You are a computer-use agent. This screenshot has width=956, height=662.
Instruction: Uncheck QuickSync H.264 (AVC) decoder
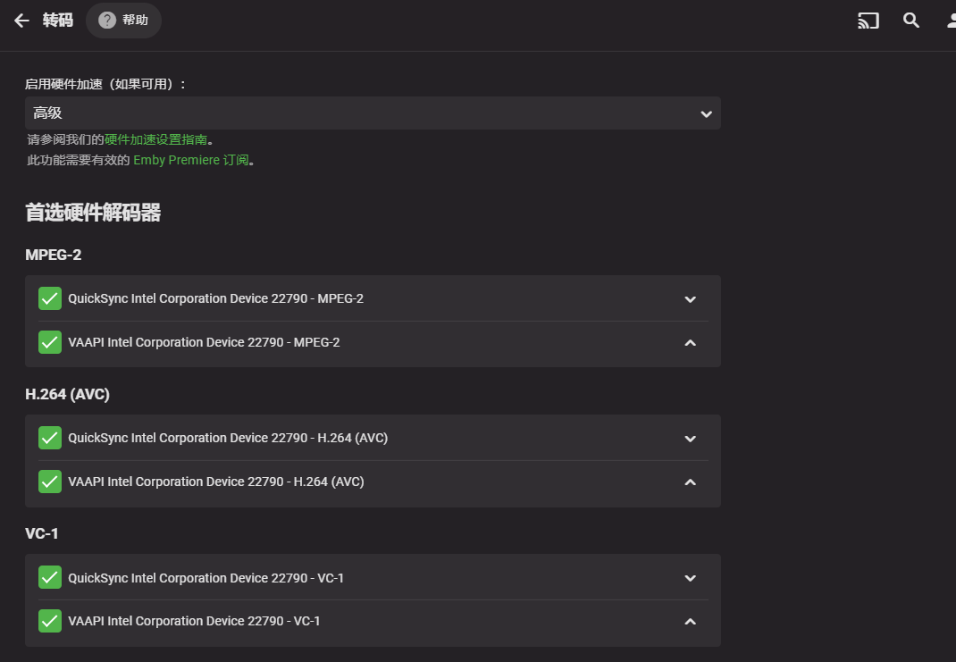point(50,438)
